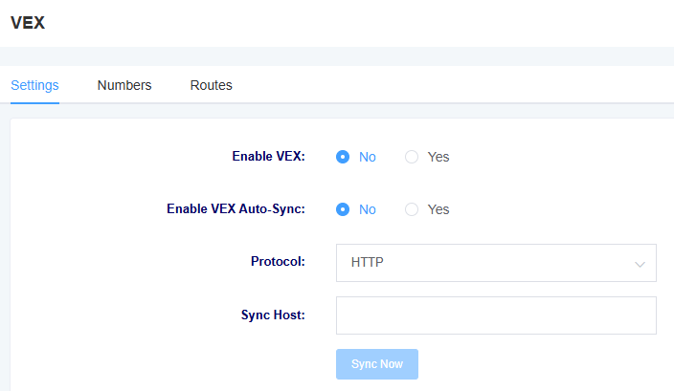This screenshot has width=674, height=391.
Task: Click the Yes text beside Enable VEX
Action: pyautogui.click(x=438, y=157)
